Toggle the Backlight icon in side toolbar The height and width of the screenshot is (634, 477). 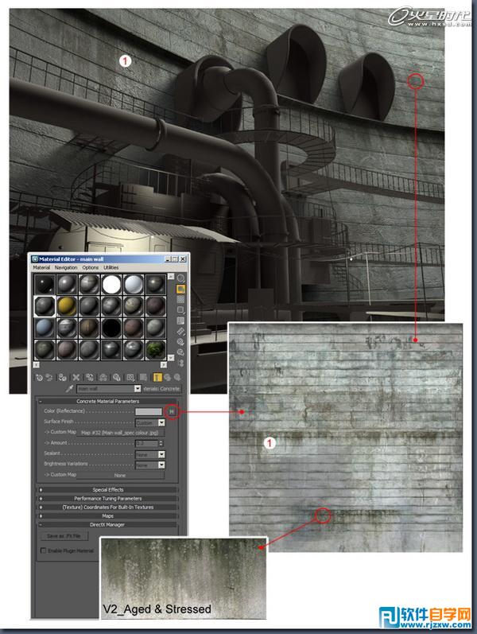[x=180, y=290]
